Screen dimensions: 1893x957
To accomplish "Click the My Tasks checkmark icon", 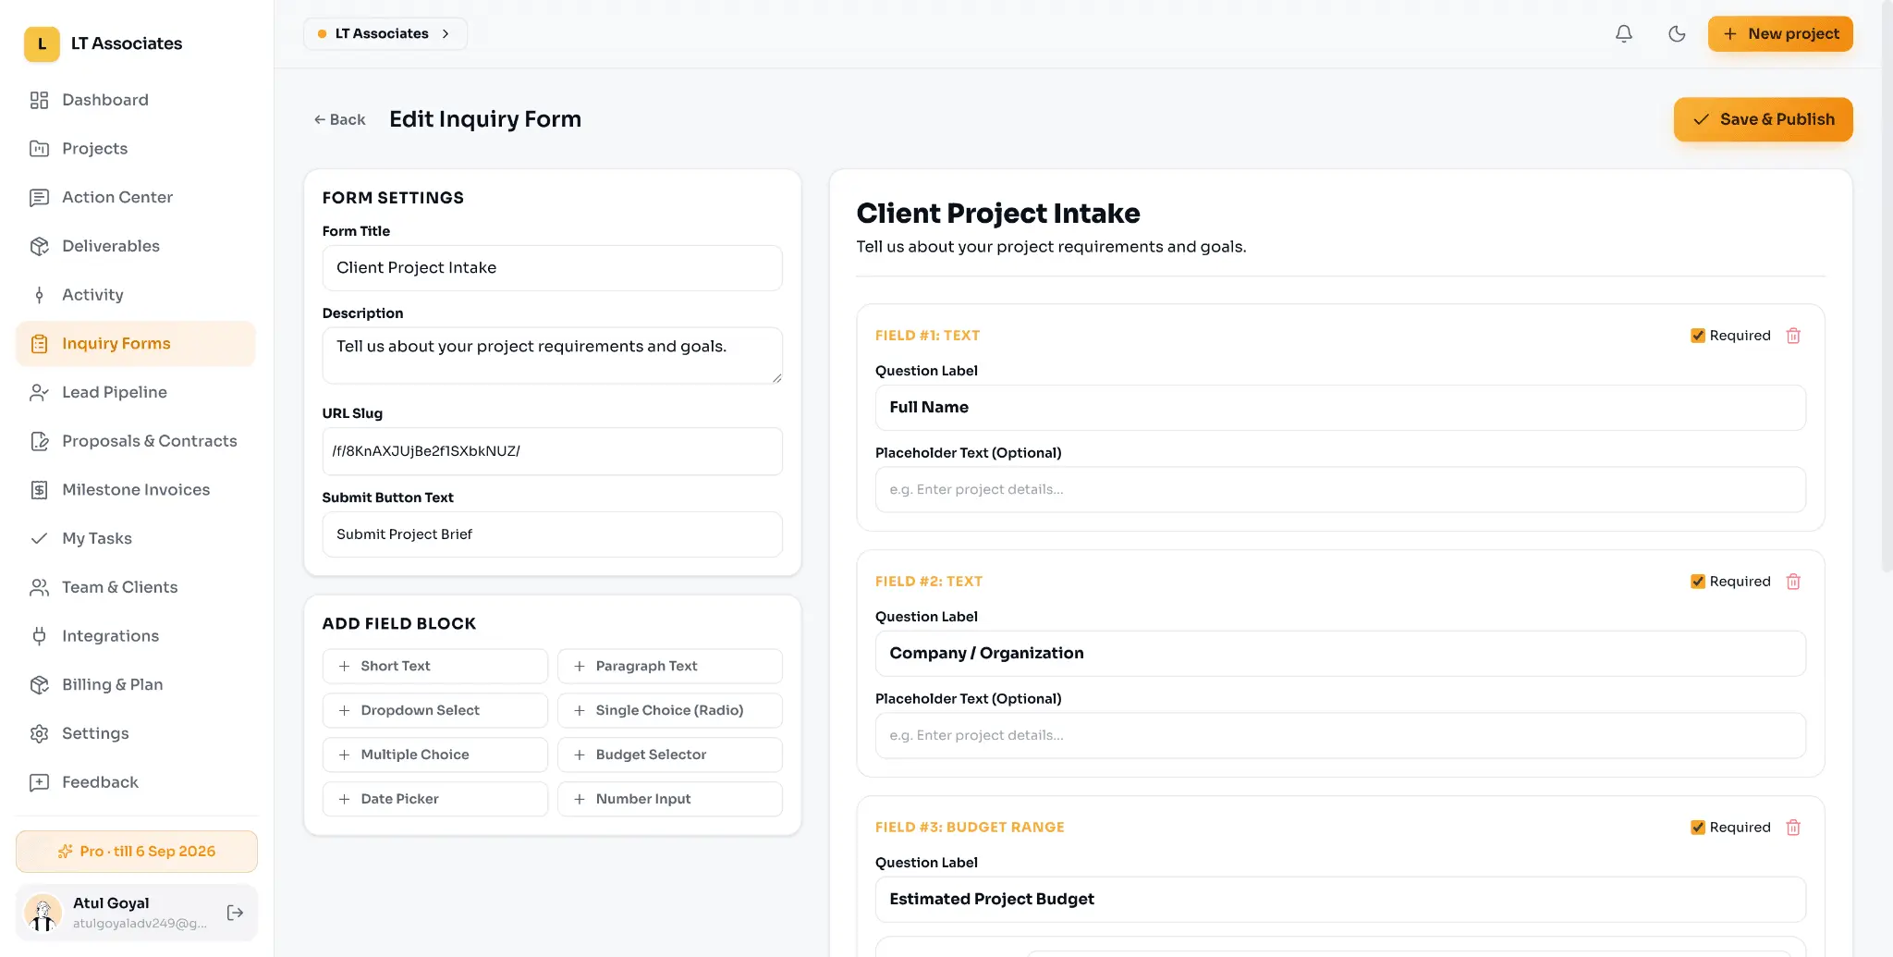I will pos(39,538).
